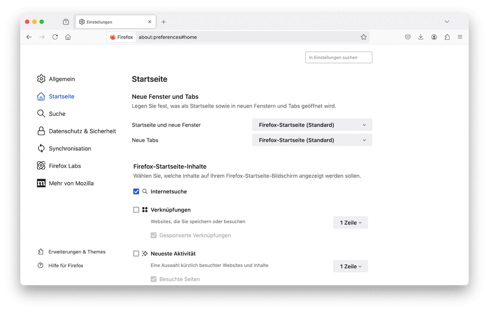Enable the Neueste Aktivität checkbox

pyautogui.click(x=136, y=253)
